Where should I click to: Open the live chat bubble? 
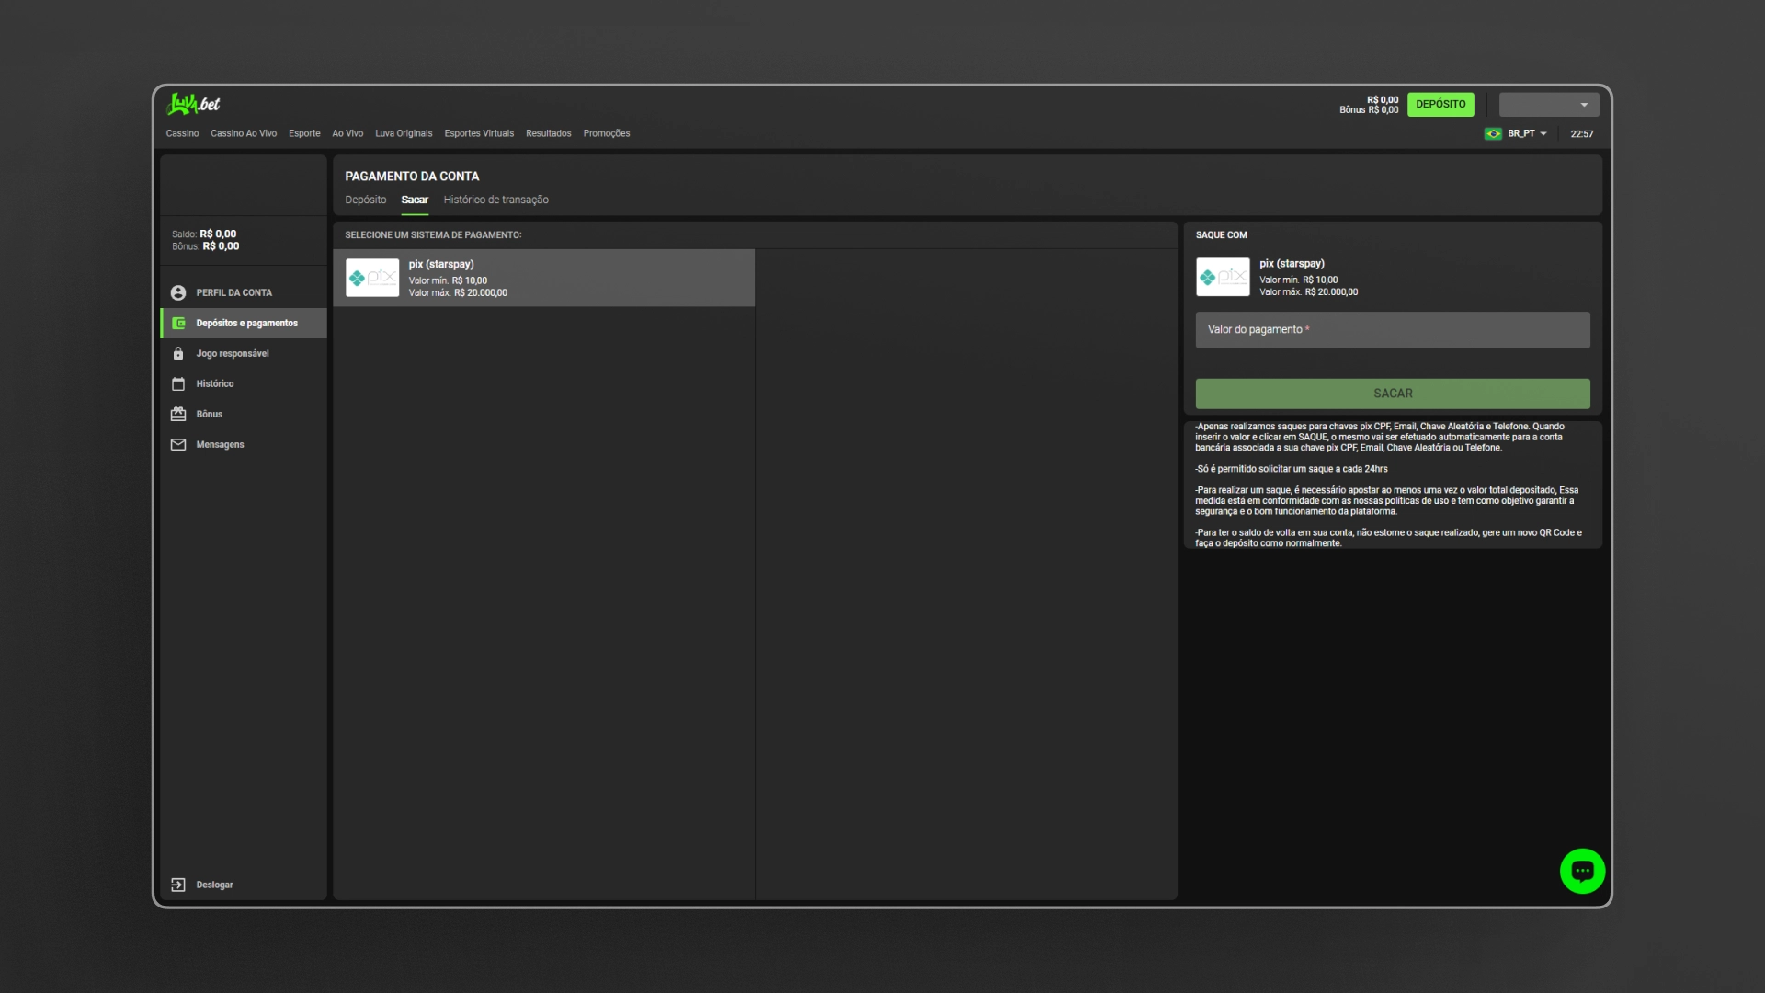pyautogui.click(x=1581, y=871)
